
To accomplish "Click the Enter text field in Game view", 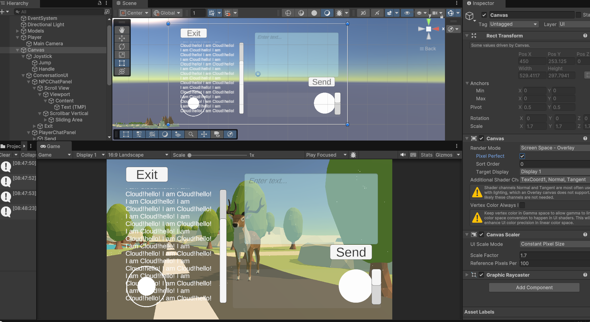I will point(311,209).
